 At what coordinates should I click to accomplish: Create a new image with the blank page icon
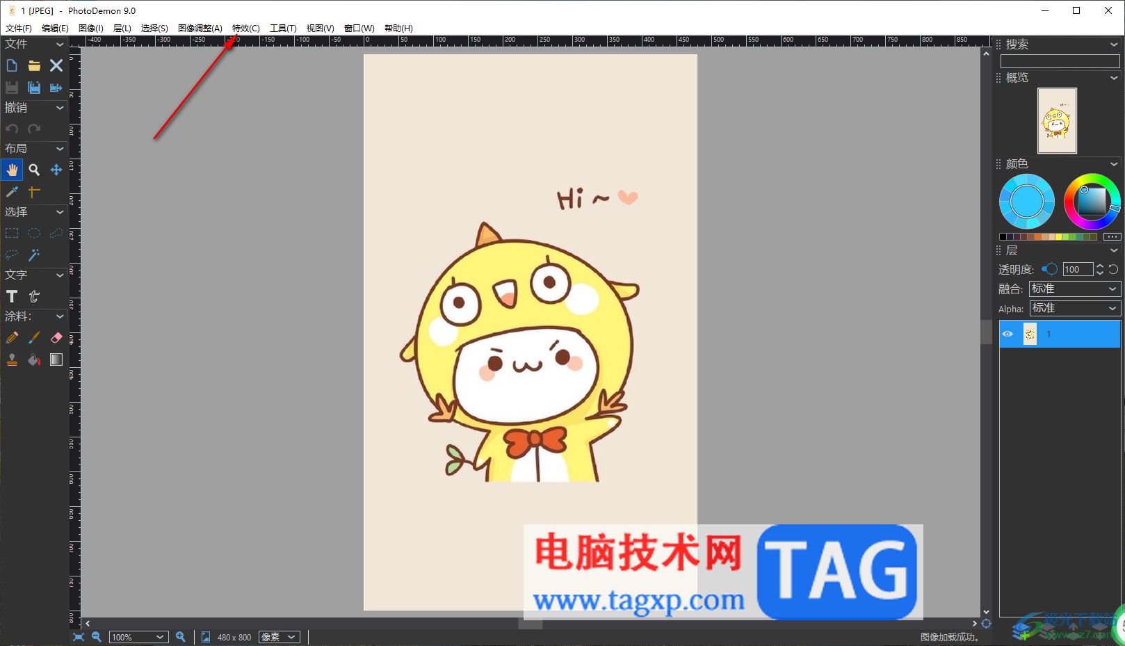tap(12, 65)
